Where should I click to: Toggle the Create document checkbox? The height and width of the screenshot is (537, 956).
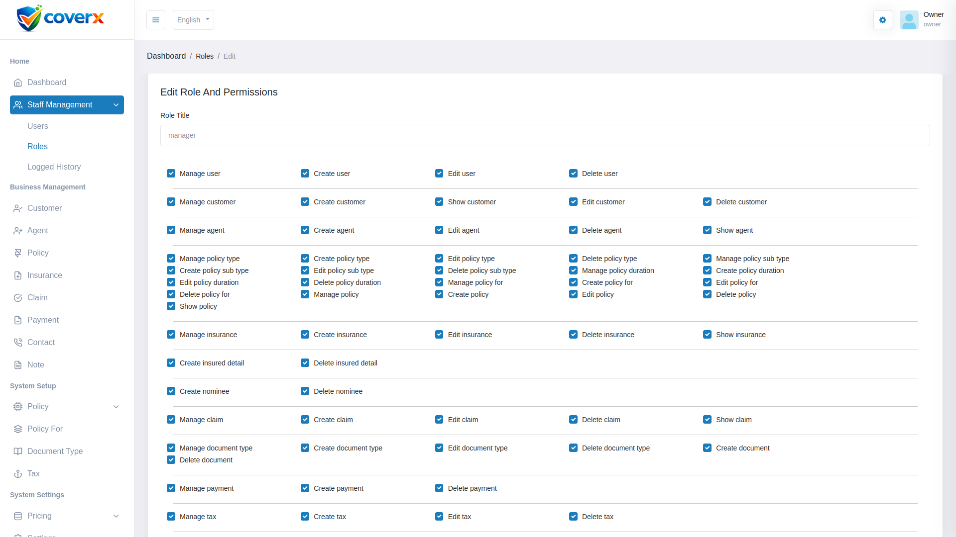click(707, 448)
